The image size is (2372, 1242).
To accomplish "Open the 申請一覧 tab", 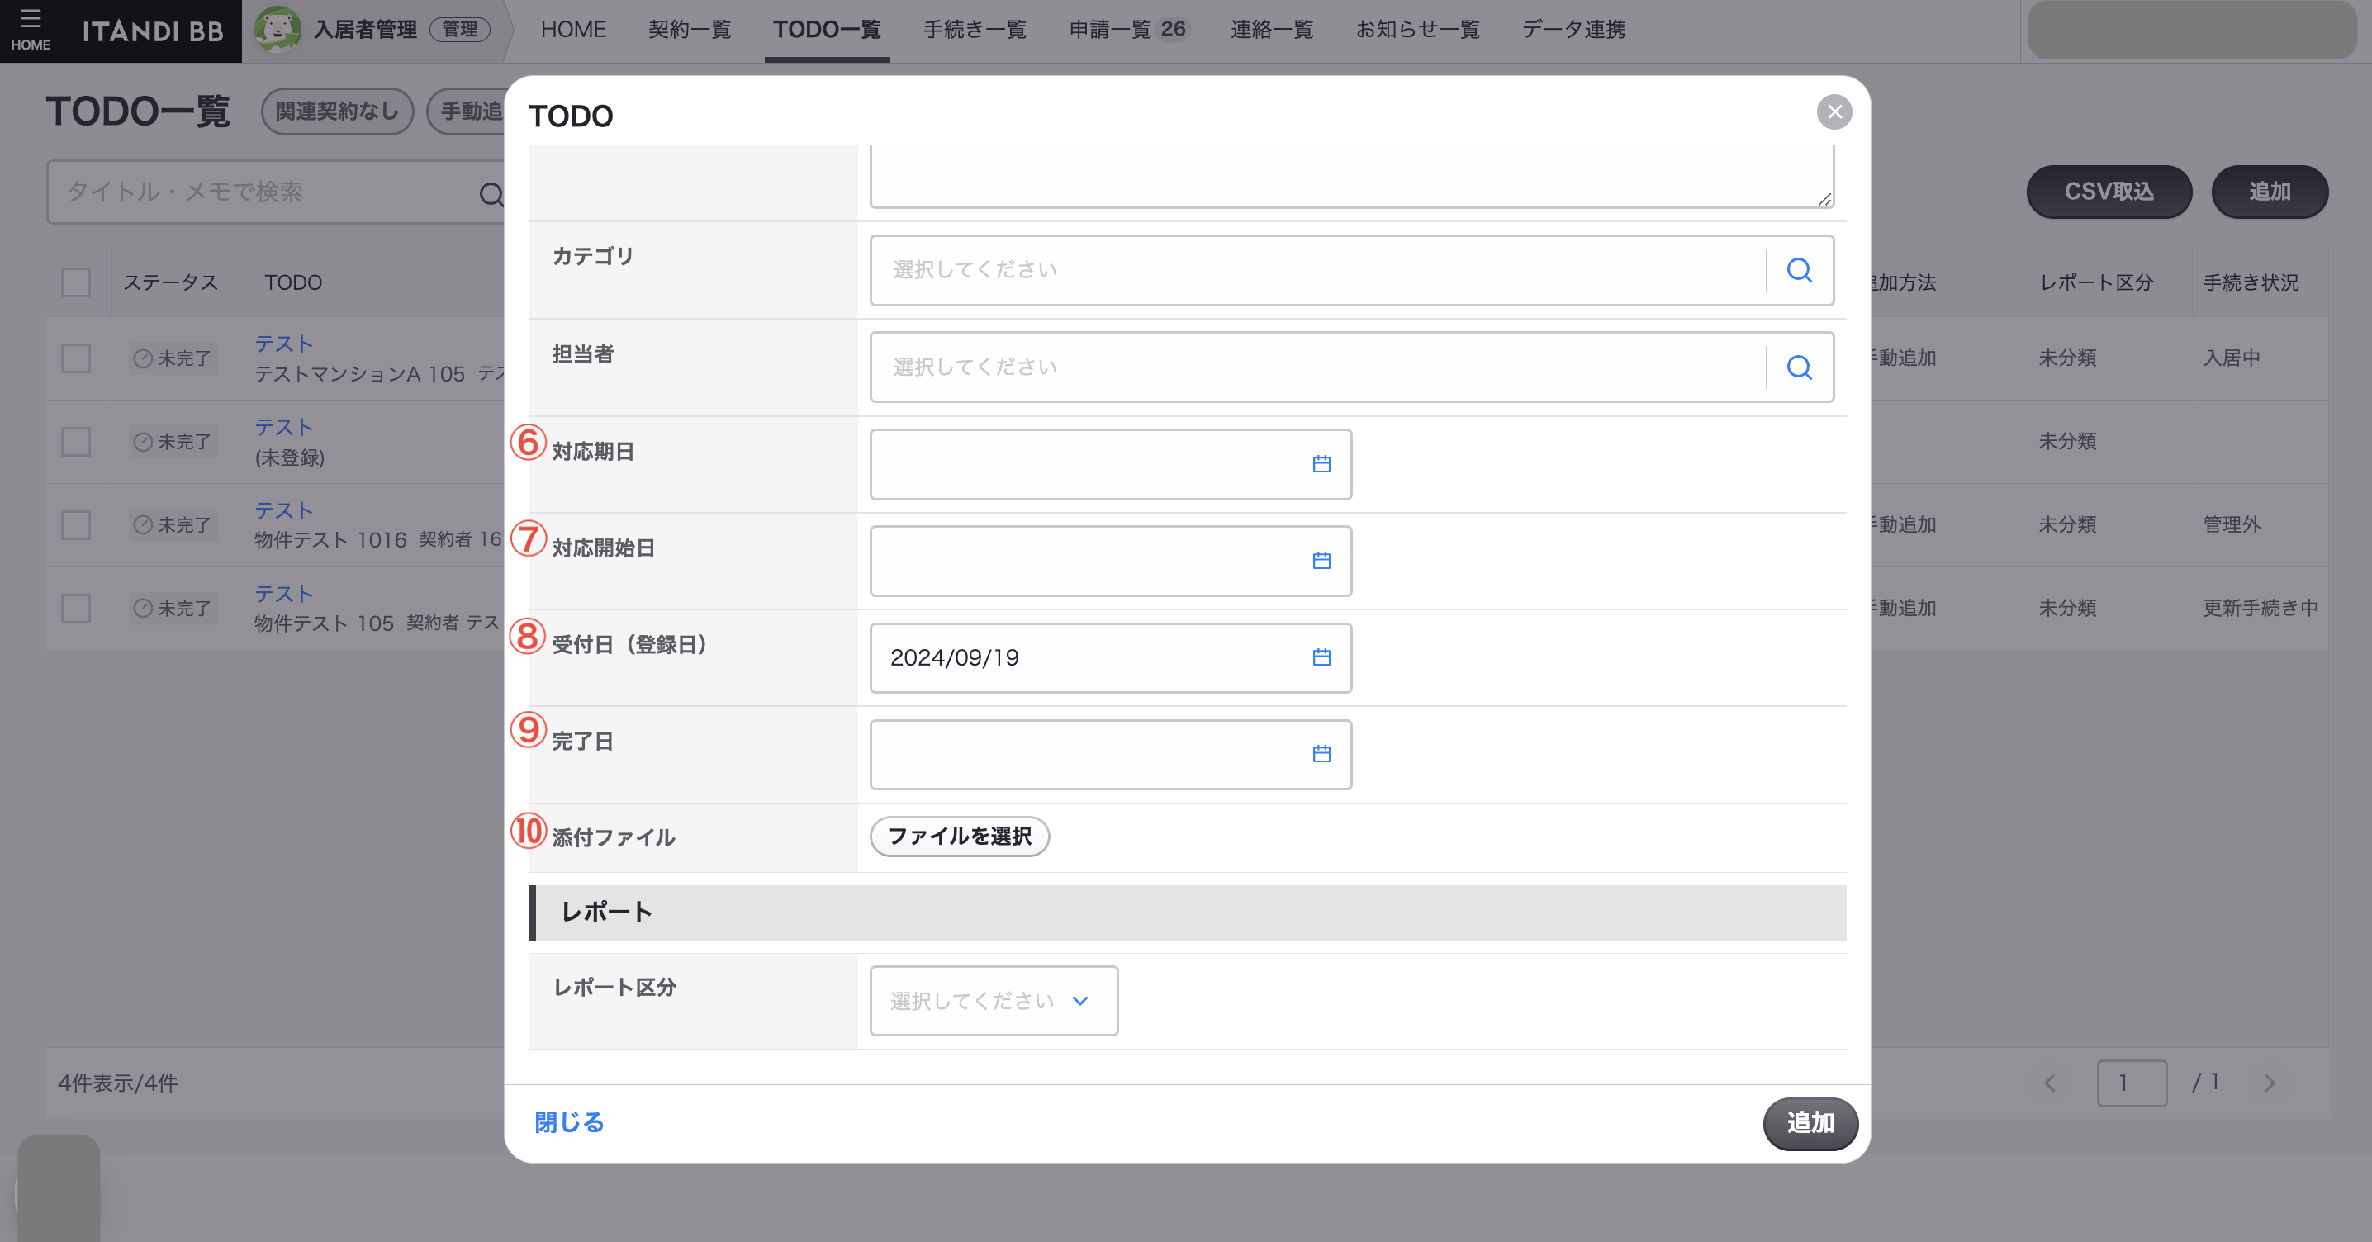I will [x=1128, y=30].
